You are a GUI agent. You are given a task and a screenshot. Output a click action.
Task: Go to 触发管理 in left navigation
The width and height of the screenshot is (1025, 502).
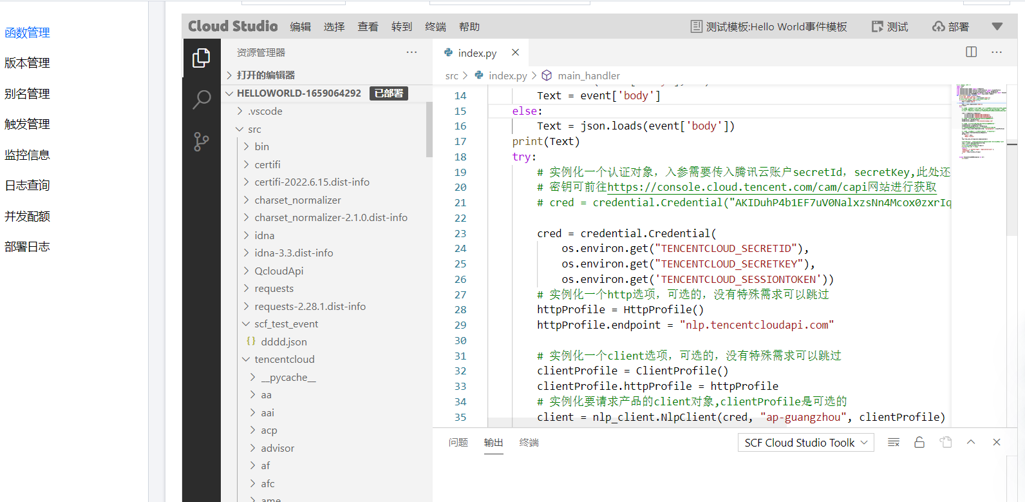click(27, 124)
